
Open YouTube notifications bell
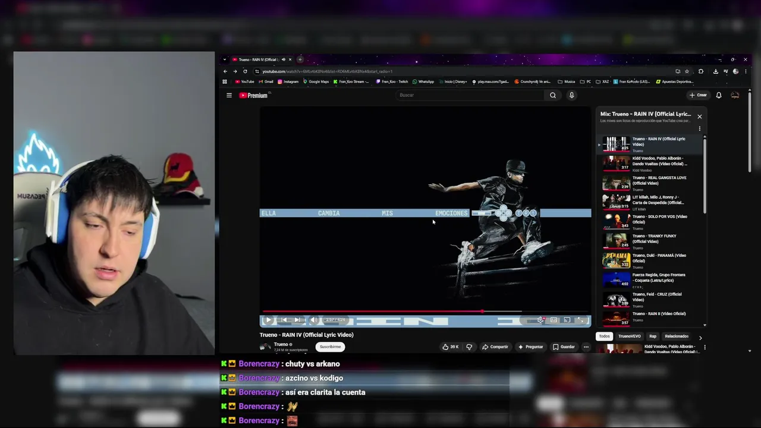[719, 95]
